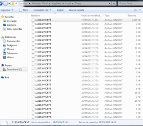Navigate to AppData breadcrumb
143x126 pixels.
pos(56,3)
